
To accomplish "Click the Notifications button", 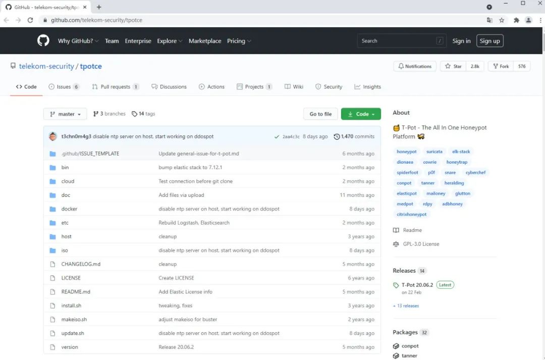I will coord(415,66).
